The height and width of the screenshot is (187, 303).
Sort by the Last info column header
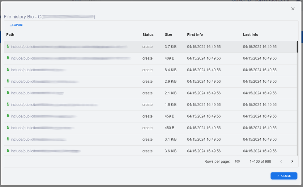click(250, 35)
